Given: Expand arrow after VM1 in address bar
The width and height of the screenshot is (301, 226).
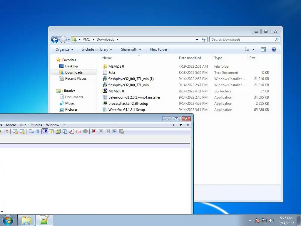Looking at the screenshot, I should point(93,39).
